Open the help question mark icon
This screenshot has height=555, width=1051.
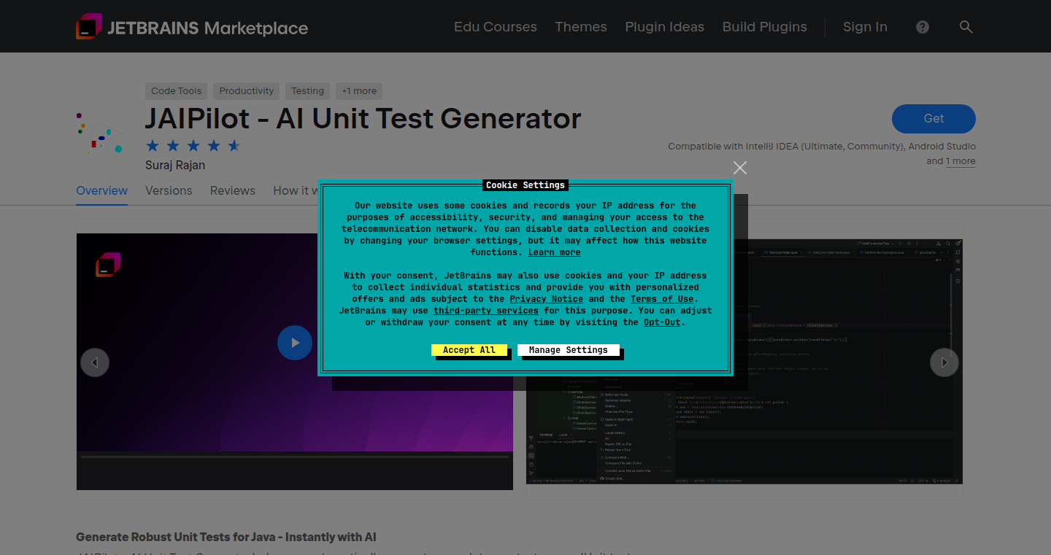(x=923, y=27)
